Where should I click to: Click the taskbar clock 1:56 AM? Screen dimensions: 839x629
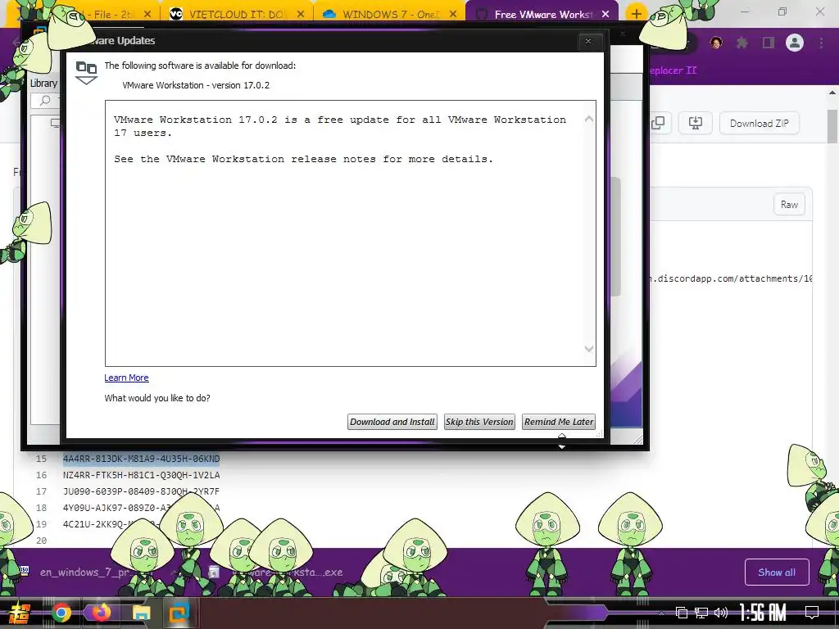click(x=763, y=613)
